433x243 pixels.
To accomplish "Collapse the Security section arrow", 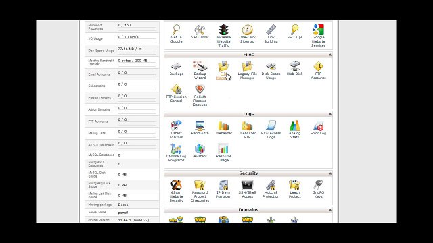I will click(x=329, y=173).
